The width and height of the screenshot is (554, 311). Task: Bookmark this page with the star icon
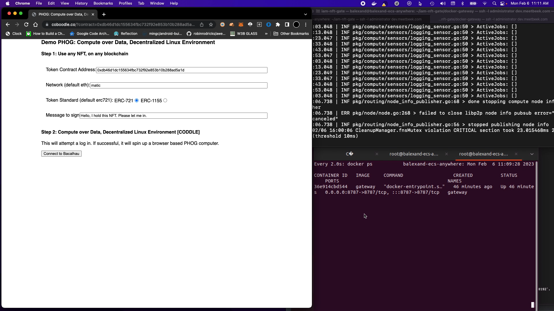coord(211,25)
